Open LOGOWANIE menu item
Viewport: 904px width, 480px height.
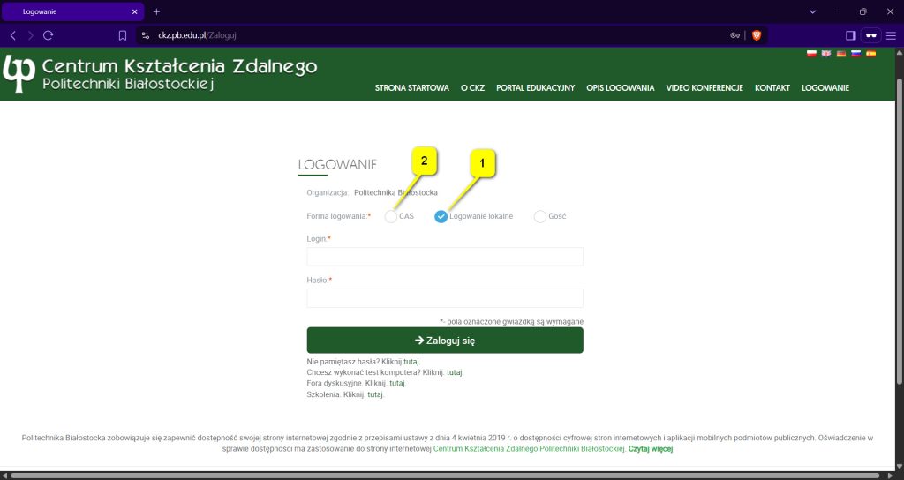pyautogui.click(x=825, y=88)
